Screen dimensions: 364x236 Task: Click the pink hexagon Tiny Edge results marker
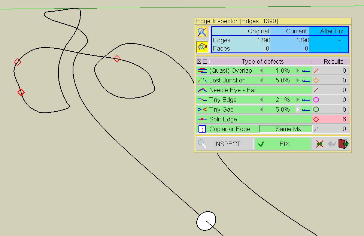click(316, 100)
